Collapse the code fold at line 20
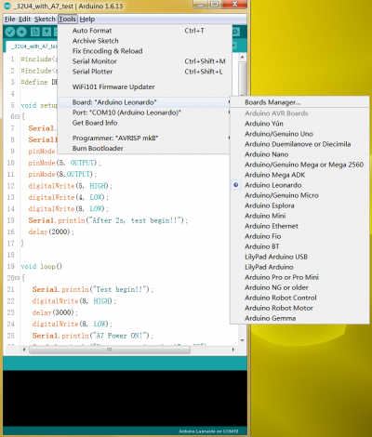The image size is (372, 437). (17, 278)
